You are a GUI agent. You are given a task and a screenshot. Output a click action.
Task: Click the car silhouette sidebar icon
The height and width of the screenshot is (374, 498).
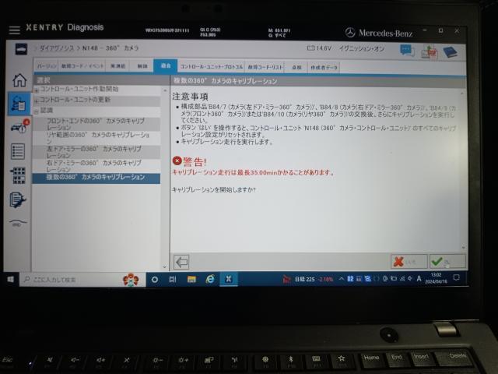pos(17,222)
